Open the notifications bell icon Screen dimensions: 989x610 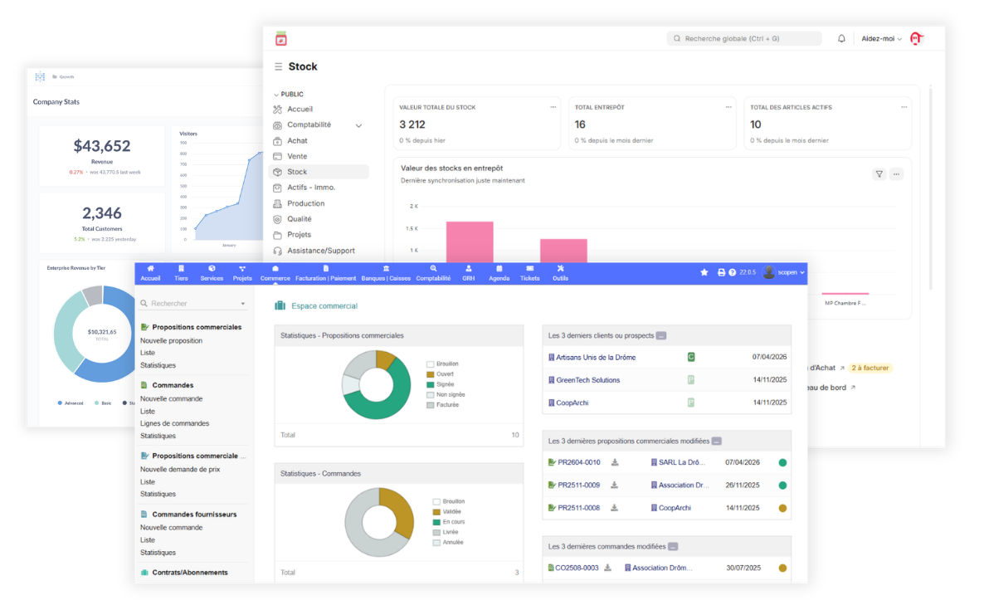pos(841,38)
